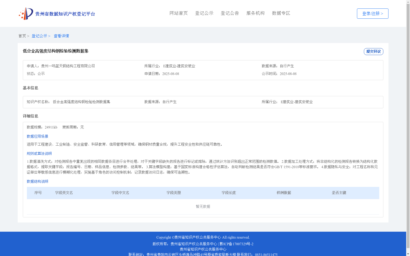
Task: Click the 数据结构说明 heading
Action: pos(37,182)
